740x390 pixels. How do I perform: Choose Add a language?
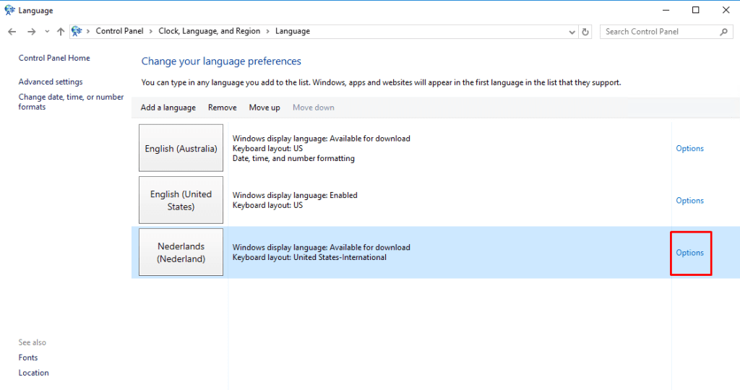[x=168, y=108]
